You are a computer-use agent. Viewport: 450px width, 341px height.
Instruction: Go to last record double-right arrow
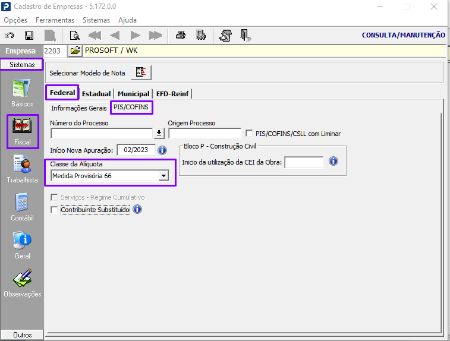[x=155, y=36]
